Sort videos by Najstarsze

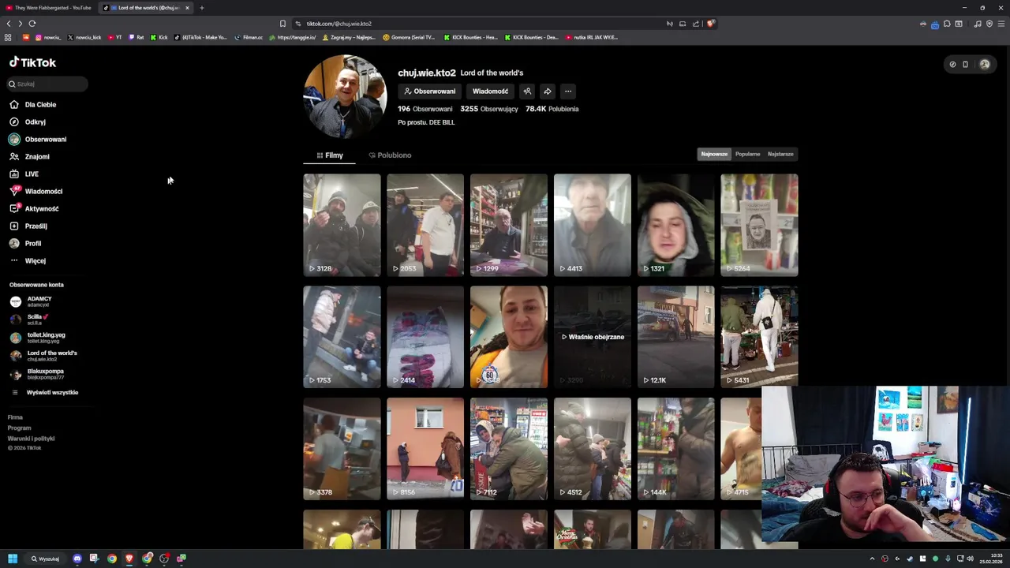pos(780,154)
